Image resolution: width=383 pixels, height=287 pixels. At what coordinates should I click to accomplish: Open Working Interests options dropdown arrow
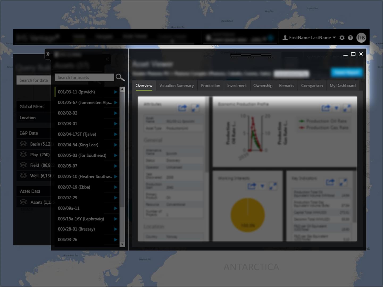[263, 186]
